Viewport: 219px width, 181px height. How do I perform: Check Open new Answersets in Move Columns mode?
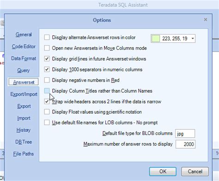[47, 48]
